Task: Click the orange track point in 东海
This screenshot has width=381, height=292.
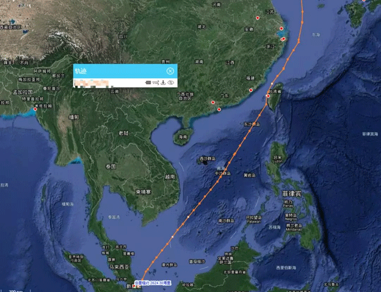Action: coord(302,22)
